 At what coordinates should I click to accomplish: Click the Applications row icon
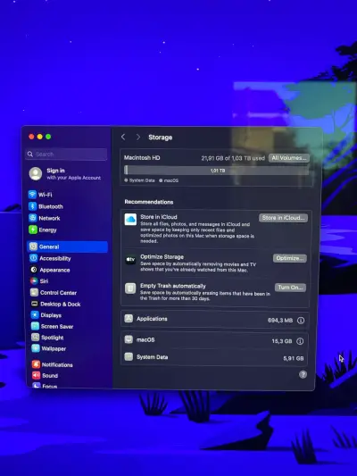[129, 319]
